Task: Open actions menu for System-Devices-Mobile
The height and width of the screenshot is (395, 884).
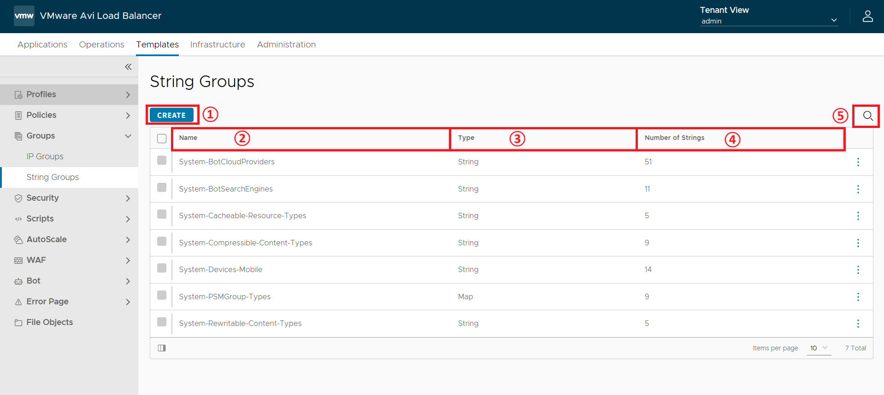Action: tap(858, 270)
